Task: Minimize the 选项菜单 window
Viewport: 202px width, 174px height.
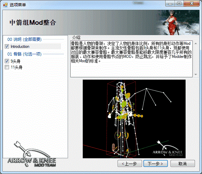Action: click(x=170, y=4)
